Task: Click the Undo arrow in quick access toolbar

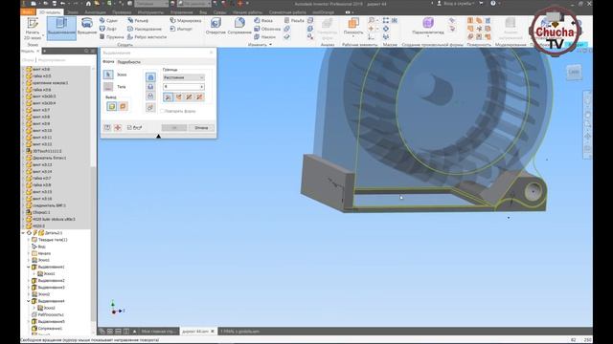Action: [62, 4]
